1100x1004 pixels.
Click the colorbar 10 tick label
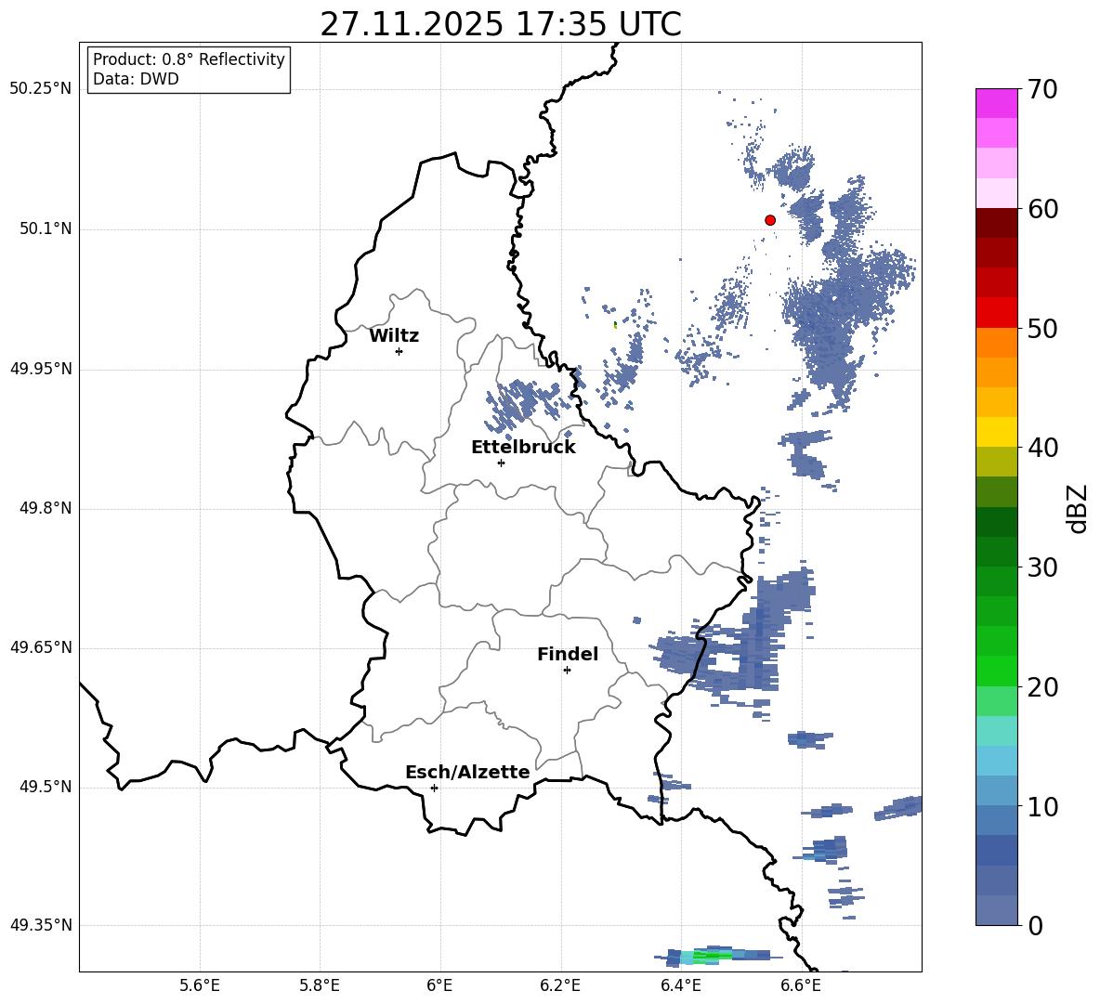1042,806
